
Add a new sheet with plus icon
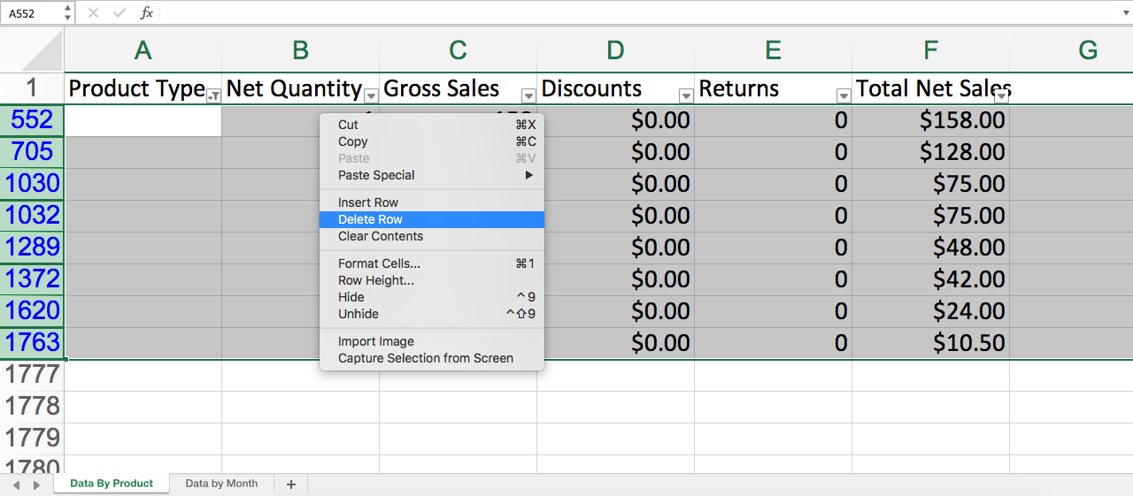coord(290,484)
